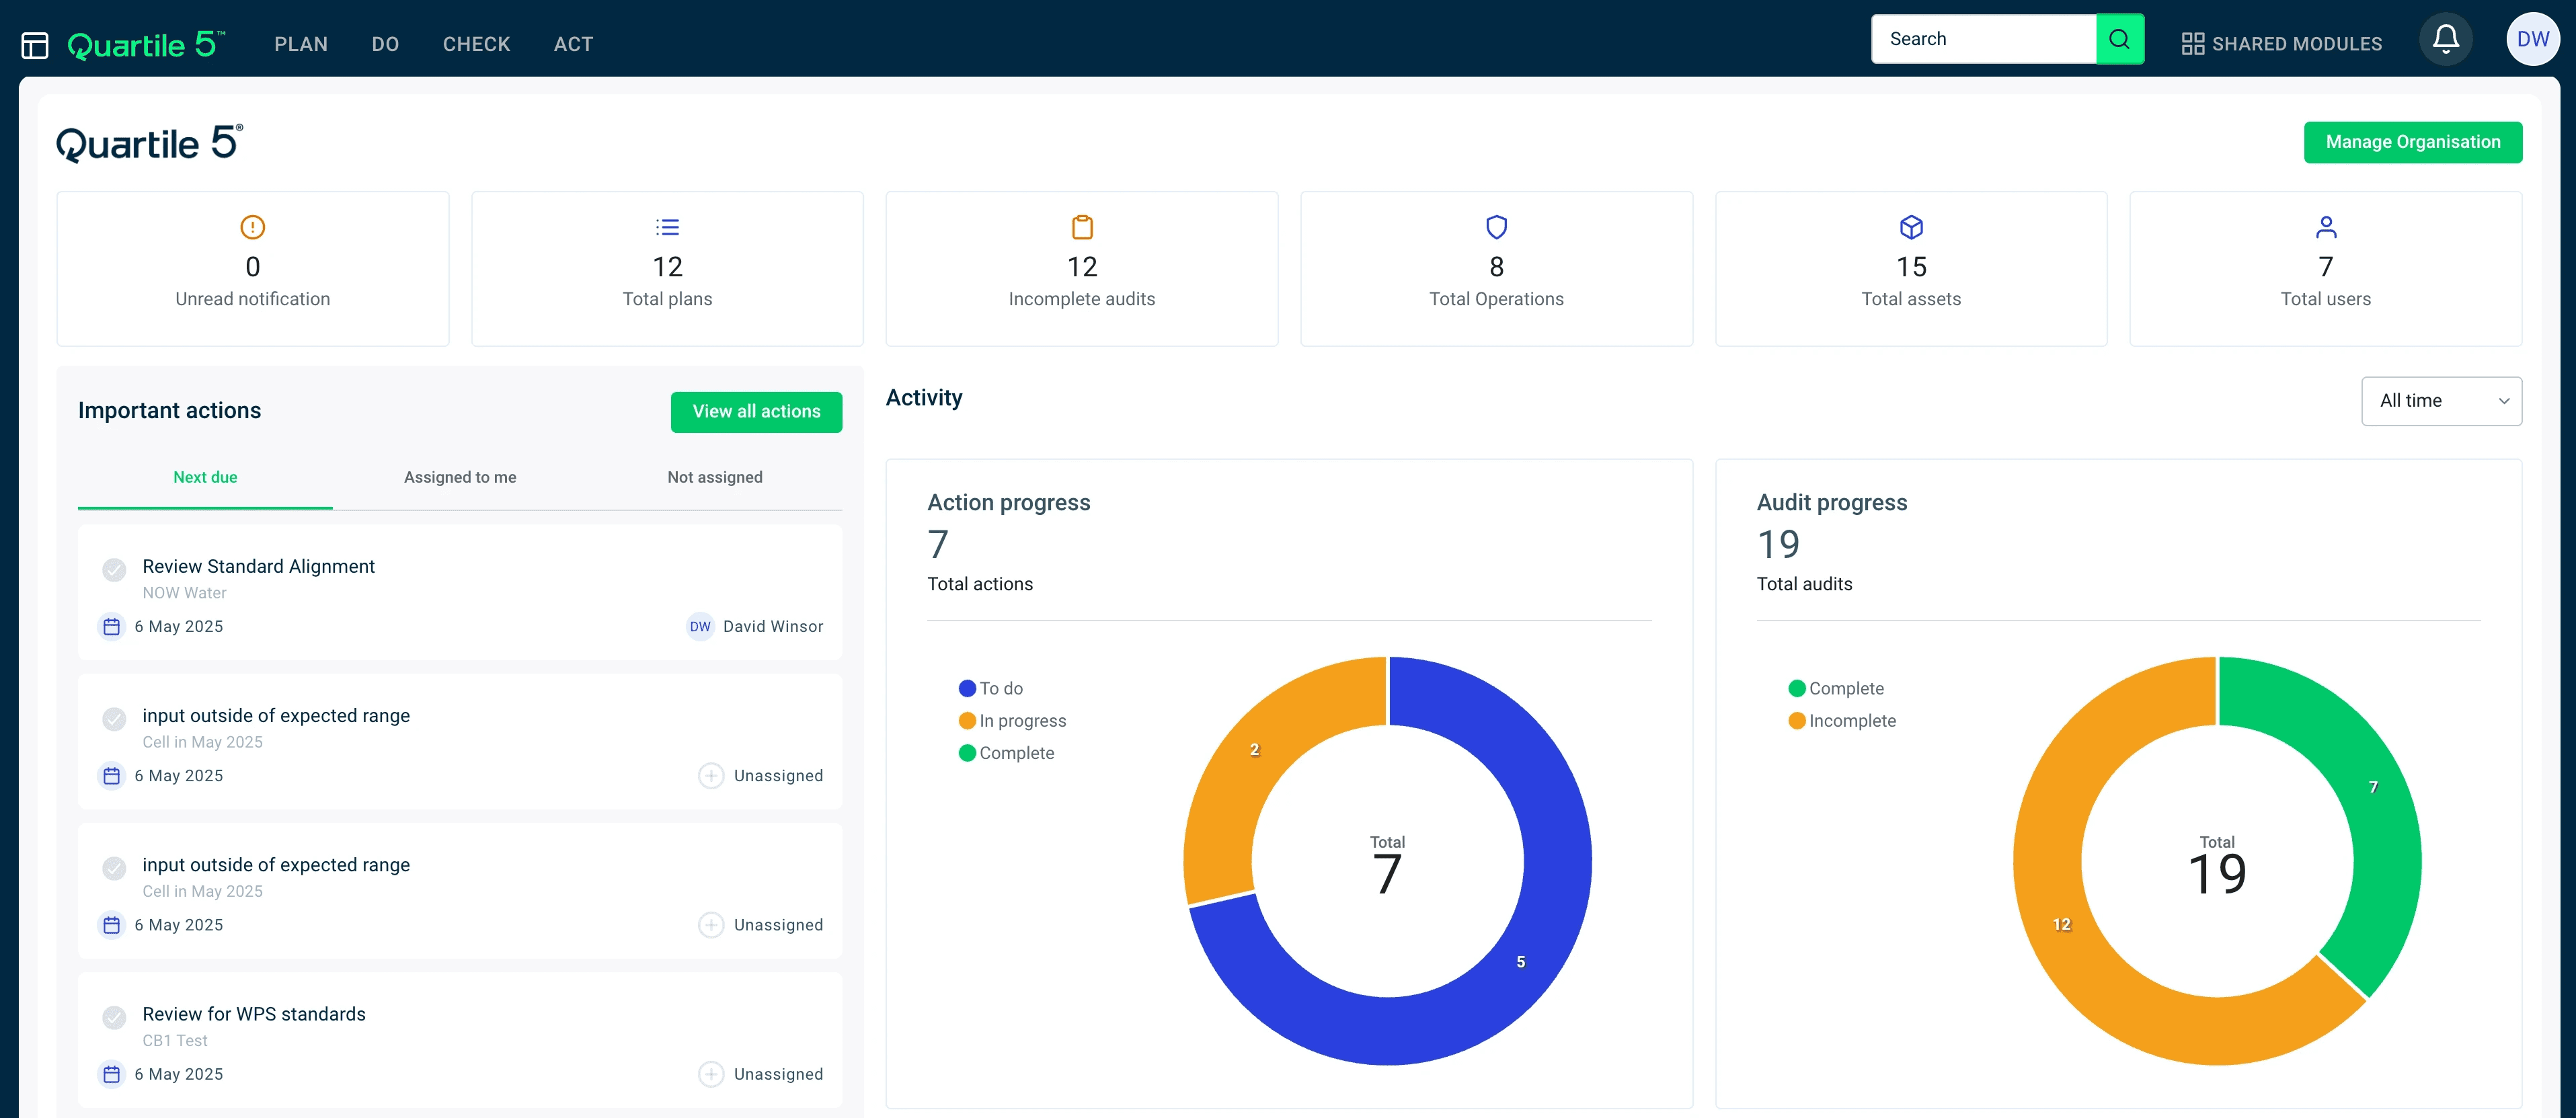Click the Manage Organisation button

coord(2412,142)
